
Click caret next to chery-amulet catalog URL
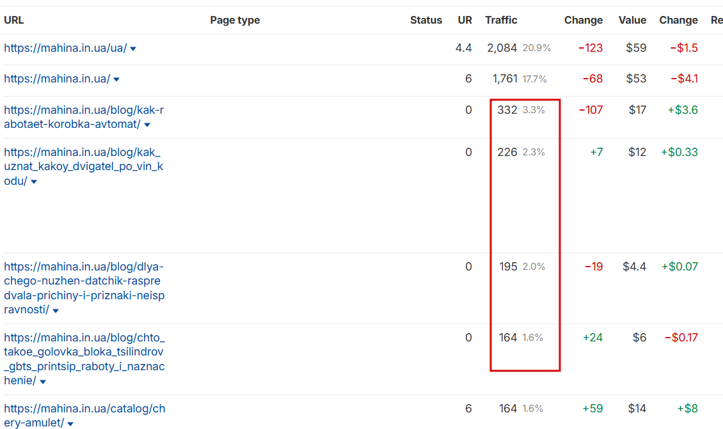click(70, 424)
